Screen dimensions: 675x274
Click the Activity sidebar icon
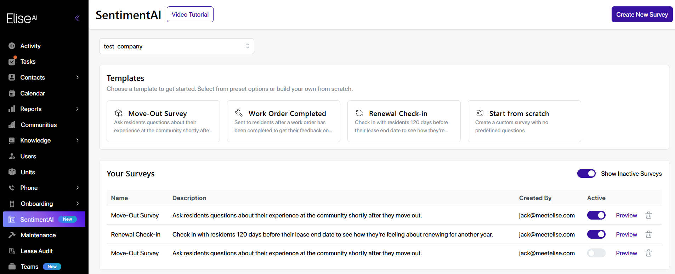12,46
